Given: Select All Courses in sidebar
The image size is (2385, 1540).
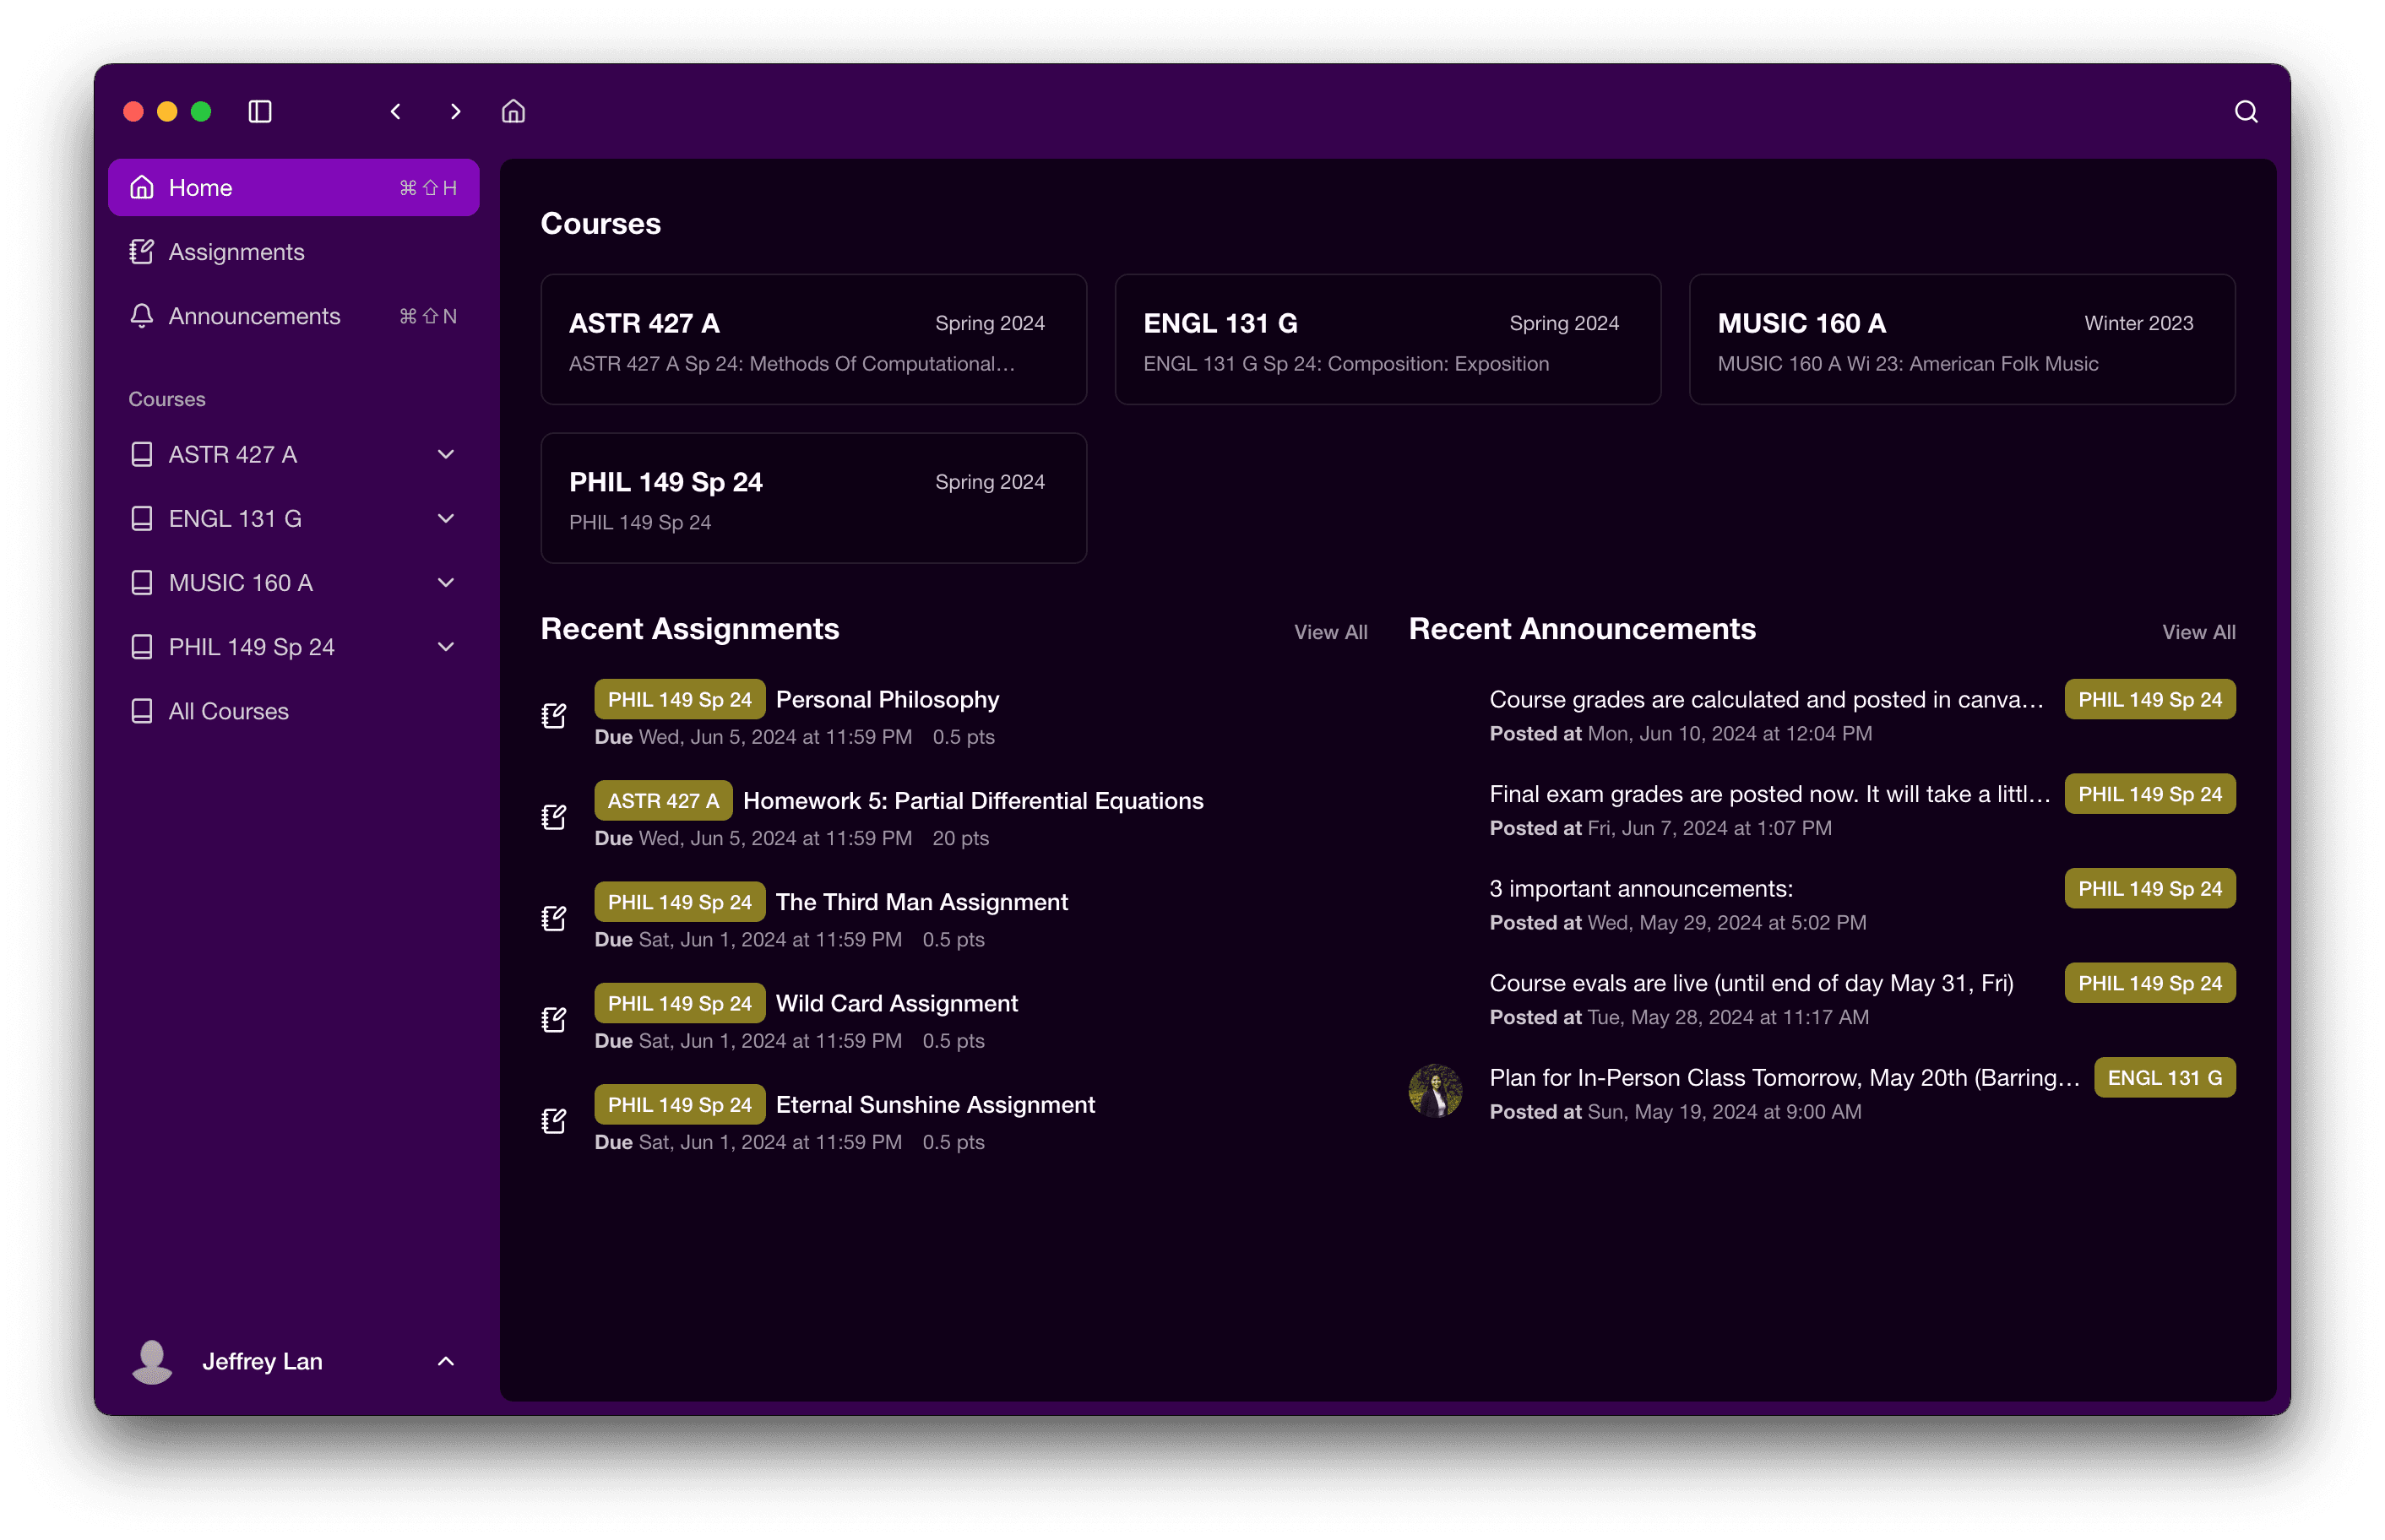Looking at the screenshot, I should coord(228,711).
